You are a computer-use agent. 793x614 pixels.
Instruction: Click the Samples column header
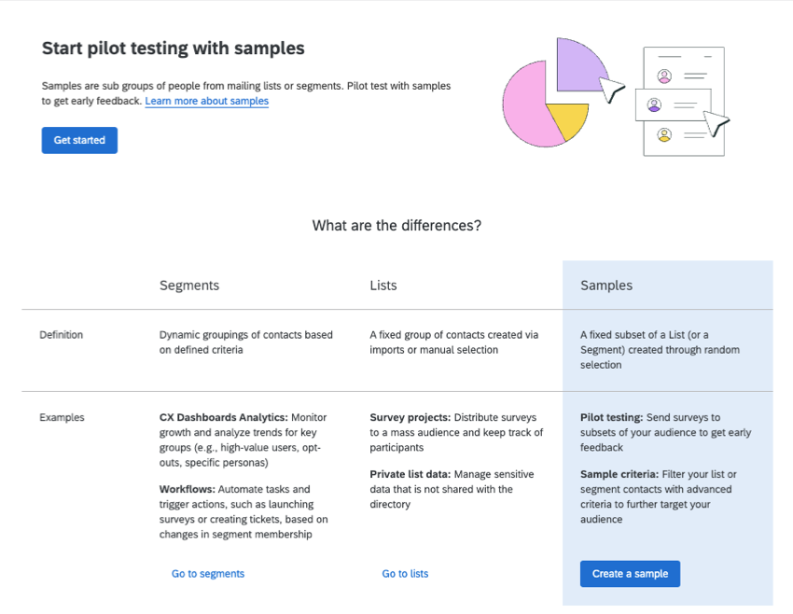click(606, 286)
